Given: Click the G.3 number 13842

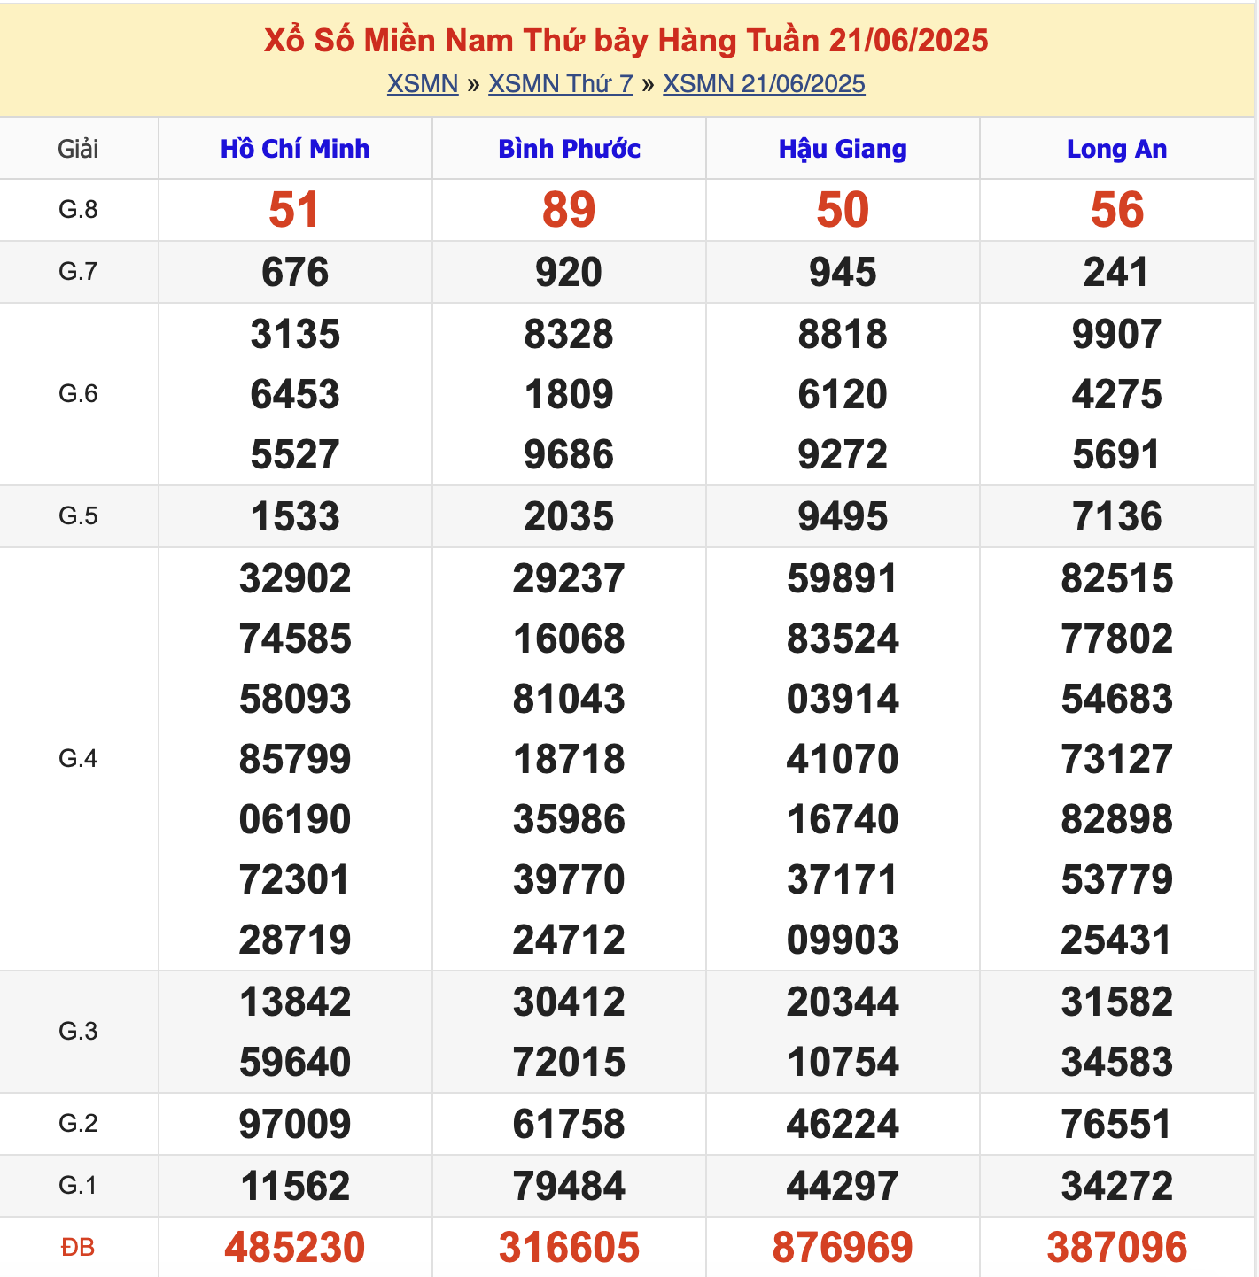Looking at the screenshot, I should click(x=295, y=1002).
